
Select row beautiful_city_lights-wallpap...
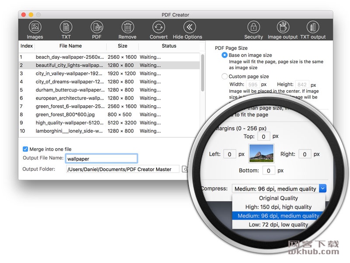click(x=109, y=65)
